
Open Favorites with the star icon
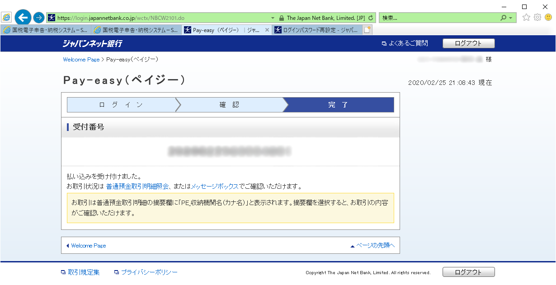coord(526,18)
